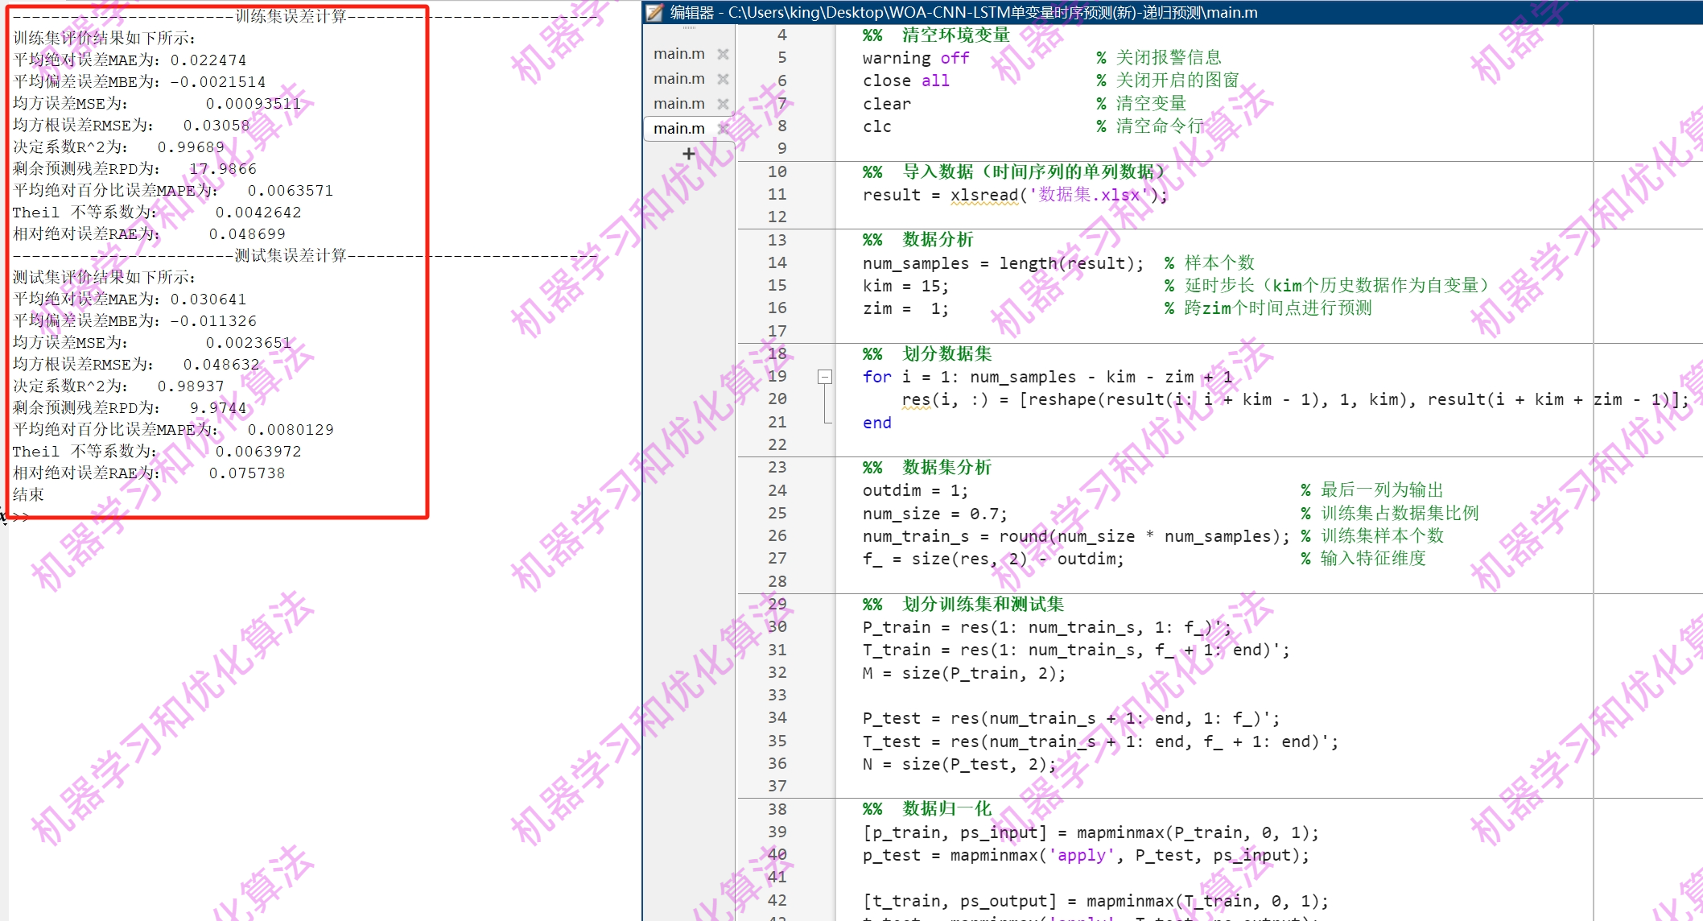Screen dimensions: 1703x921
Task: Click the tab panel drag handle dots
Action: pyautogui.click(x=689, y=28)
